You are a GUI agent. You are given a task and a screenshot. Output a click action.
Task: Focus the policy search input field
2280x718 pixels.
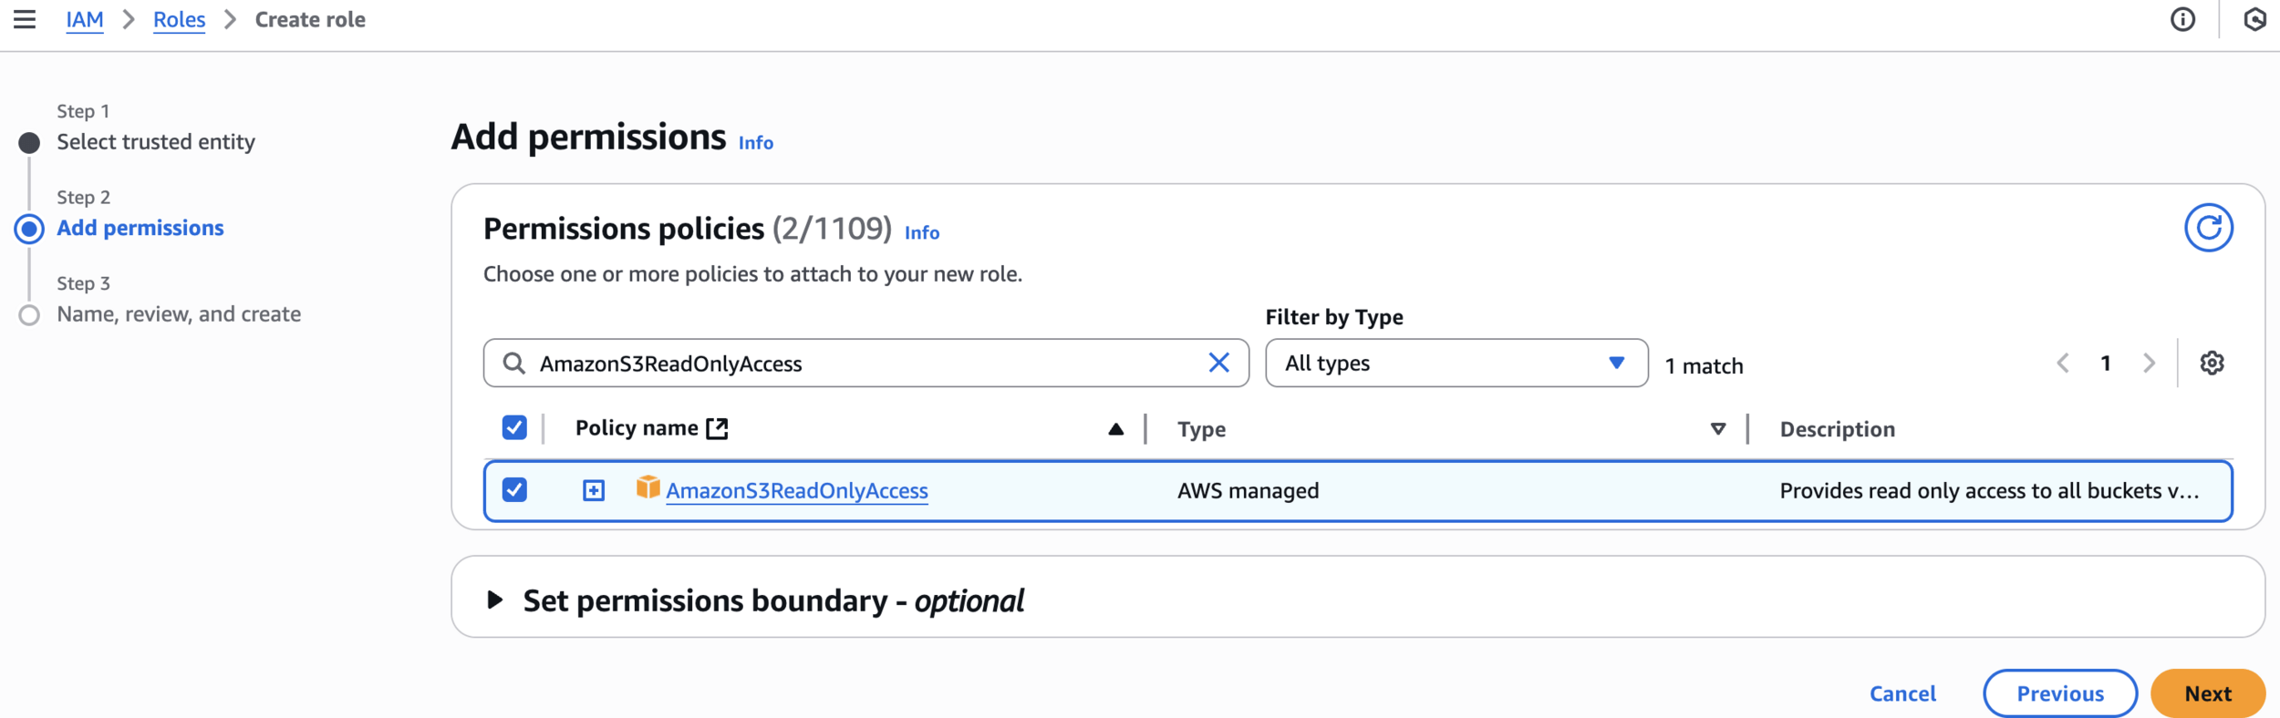[x=866, y=363]
